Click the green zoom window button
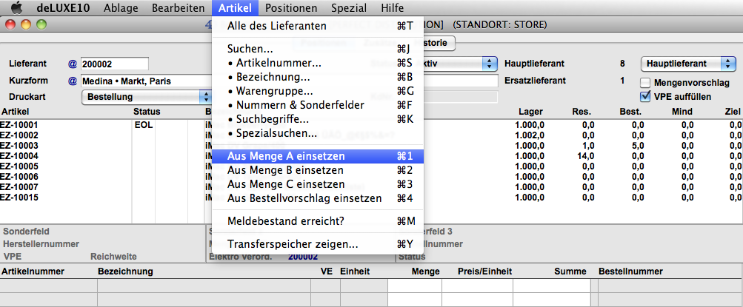This screenshot has width=743, height=307. 41,24
